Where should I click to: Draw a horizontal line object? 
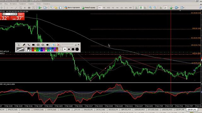(12, 8)
